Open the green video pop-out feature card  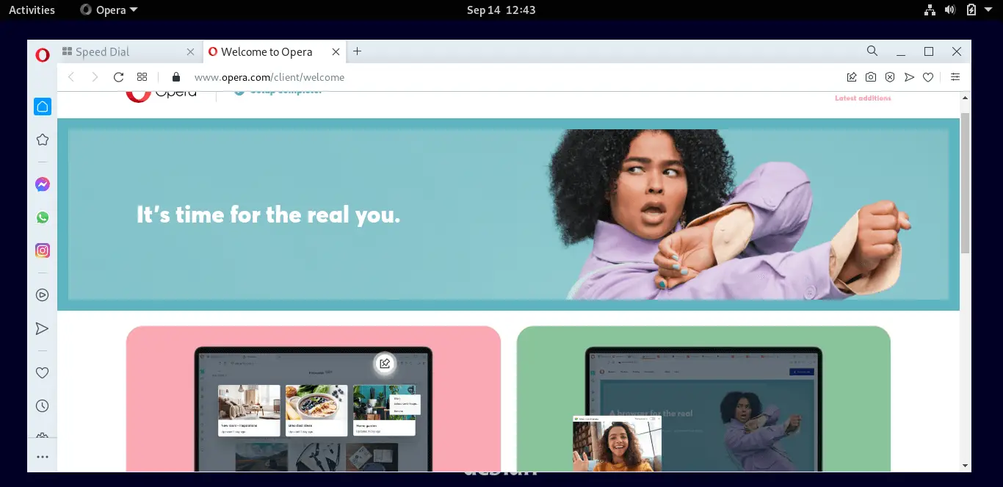coord(703,399)
